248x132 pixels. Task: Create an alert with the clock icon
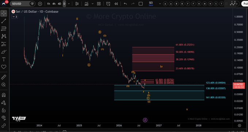[x=108, y=4]
